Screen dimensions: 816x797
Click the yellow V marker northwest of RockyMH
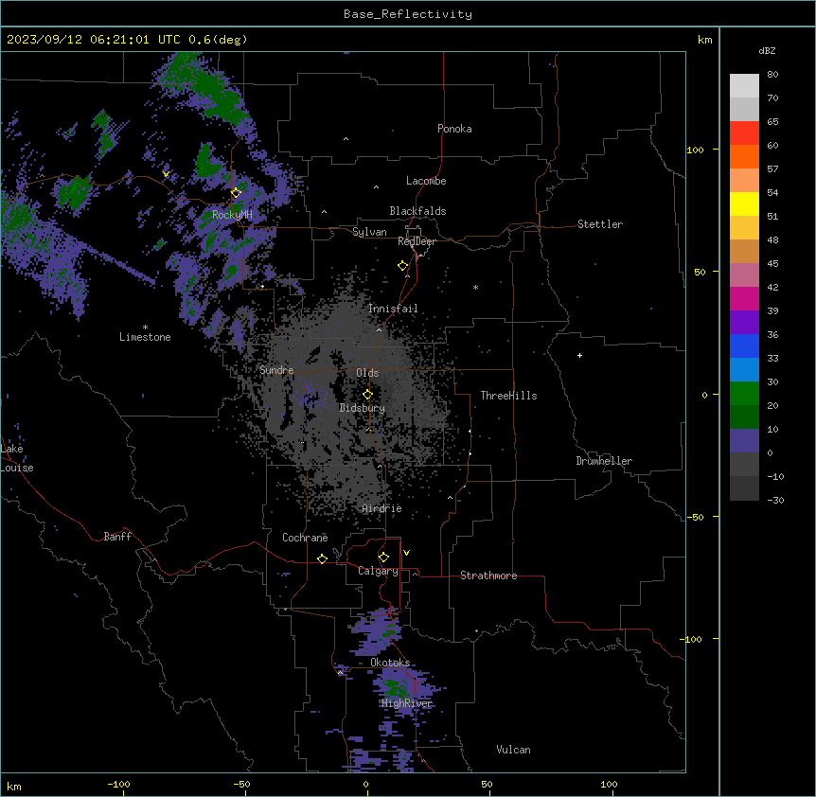(x=166, y=174)
